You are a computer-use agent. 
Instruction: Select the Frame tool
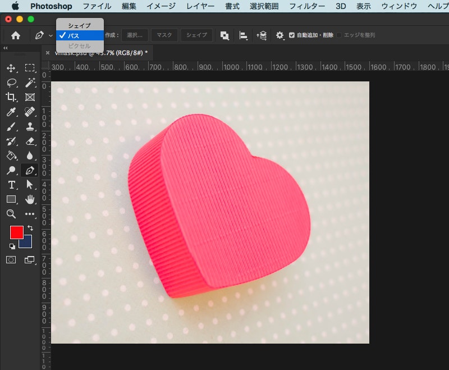point(30,97)
